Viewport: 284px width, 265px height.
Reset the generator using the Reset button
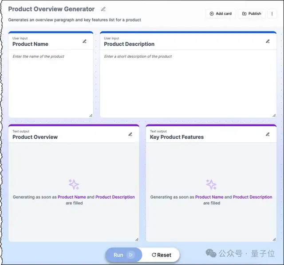click(x=162, y=255)
